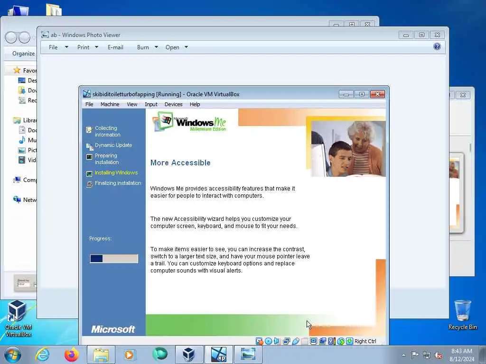Click the audio speaker icon in VirtualBox status bar
Image resolution: width=486 pixels, height=364 pixels.
[277, 341]
